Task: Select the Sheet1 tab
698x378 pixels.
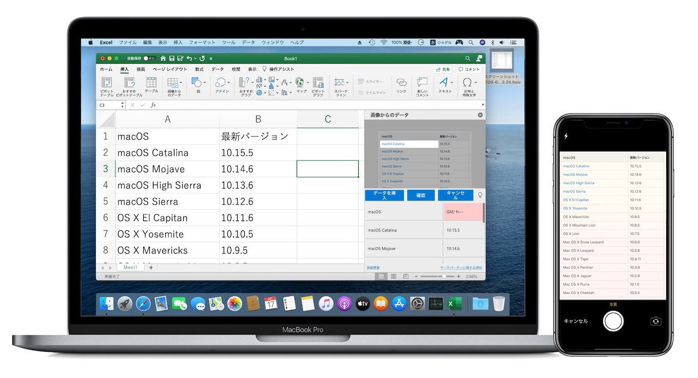Action: click(x=130, y=268)
